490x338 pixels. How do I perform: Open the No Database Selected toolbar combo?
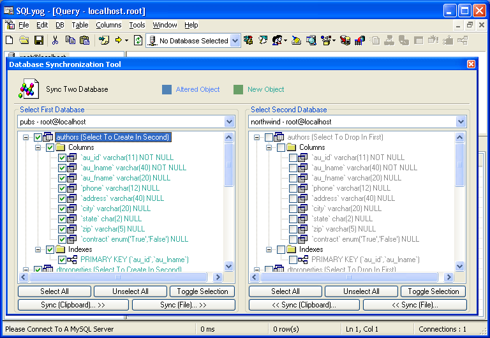(x=235, y=41)
